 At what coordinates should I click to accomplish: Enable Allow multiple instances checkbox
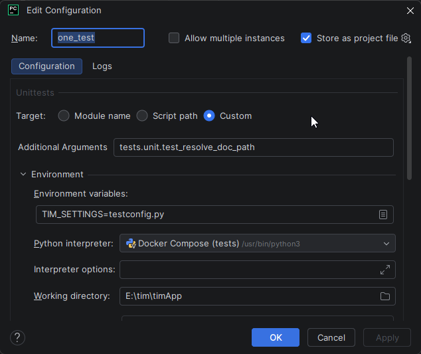tap(174, 38)
